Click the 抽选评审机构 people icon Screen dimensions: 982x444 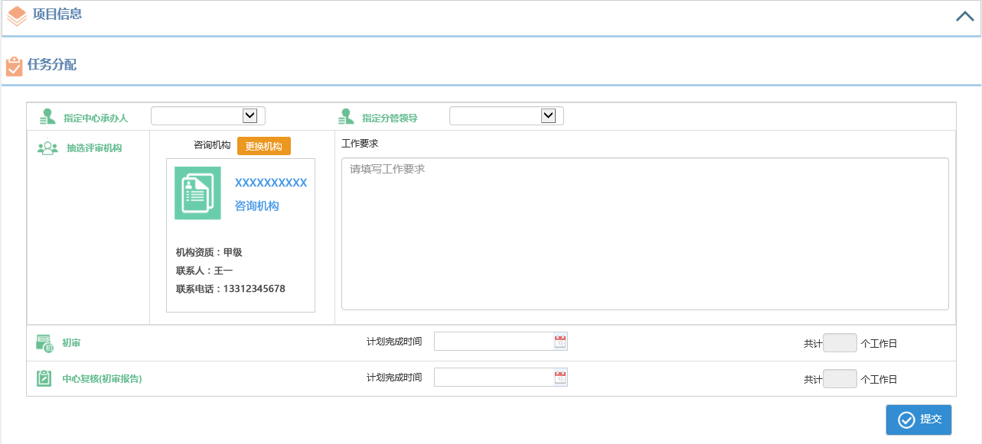(47, 148)
